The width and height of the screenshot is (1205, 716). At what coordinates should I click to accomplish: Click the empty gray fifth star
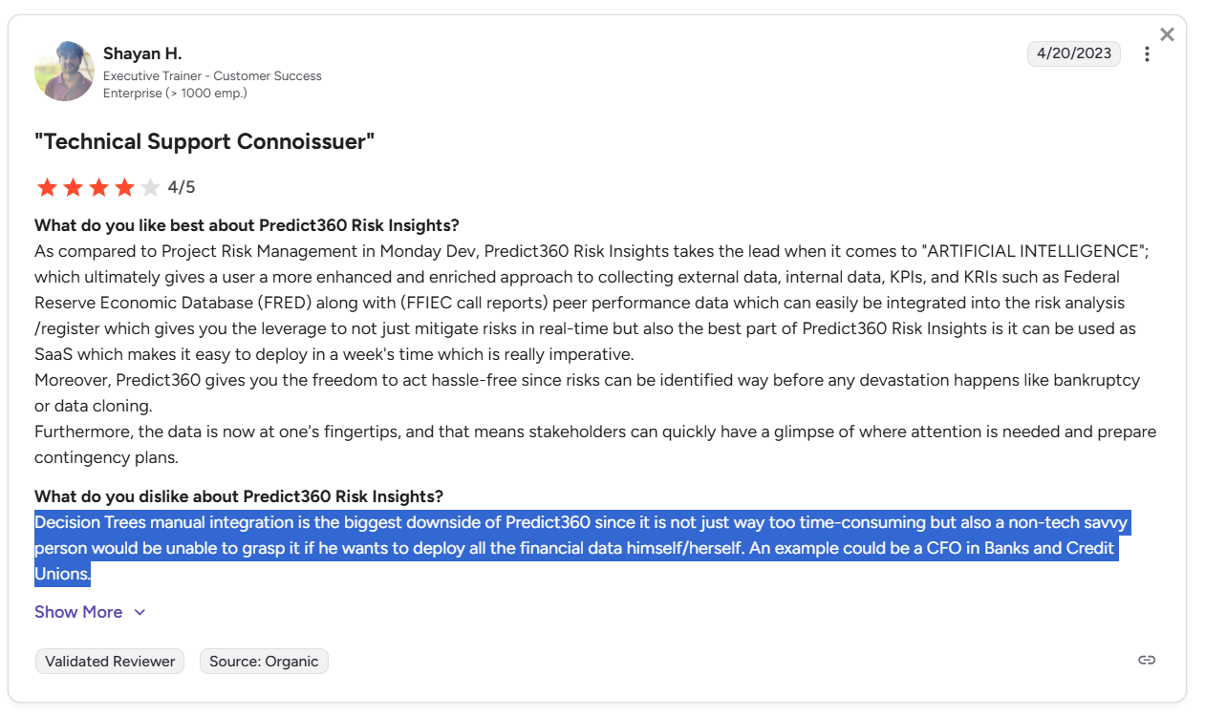coord(150,187)
